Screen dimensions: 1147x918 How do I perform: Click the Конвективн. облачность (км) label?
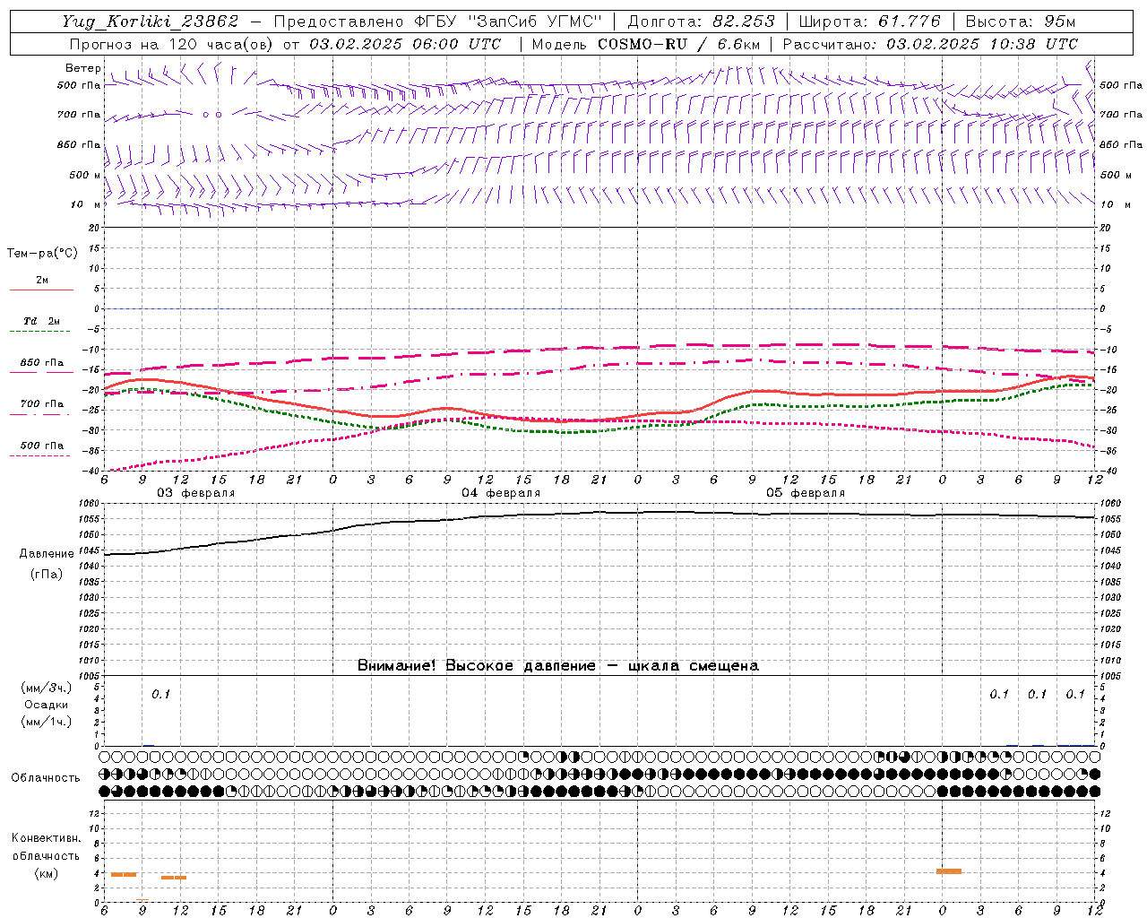(x=46, y=855)
